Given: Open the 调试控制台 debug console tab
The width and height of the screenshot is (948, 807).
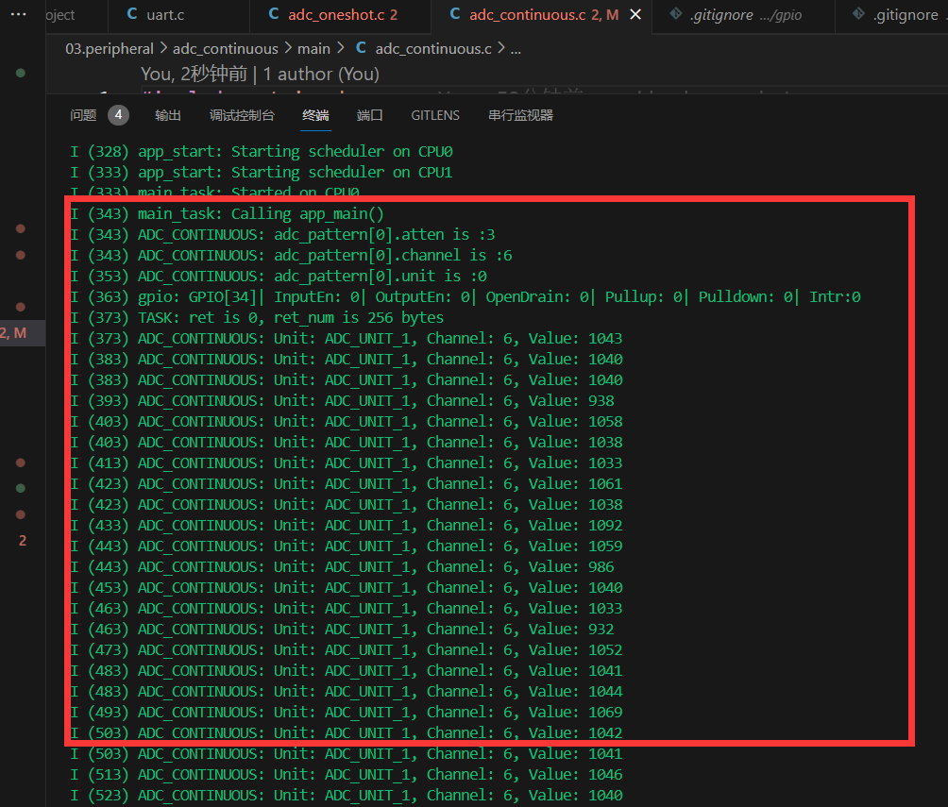Looking at the screenshot, I should coord(242,115).
